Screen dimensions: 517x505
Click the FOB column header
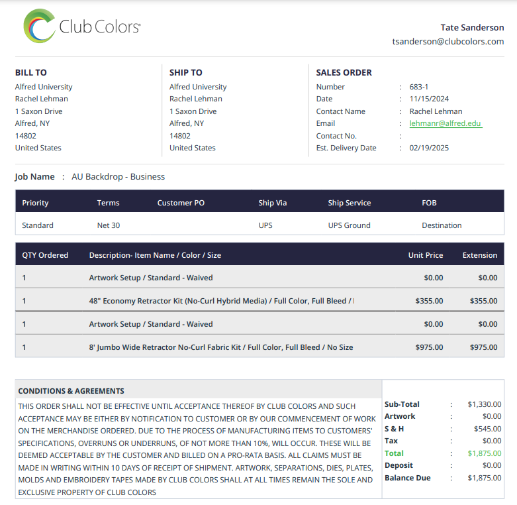tap(429, 203)
